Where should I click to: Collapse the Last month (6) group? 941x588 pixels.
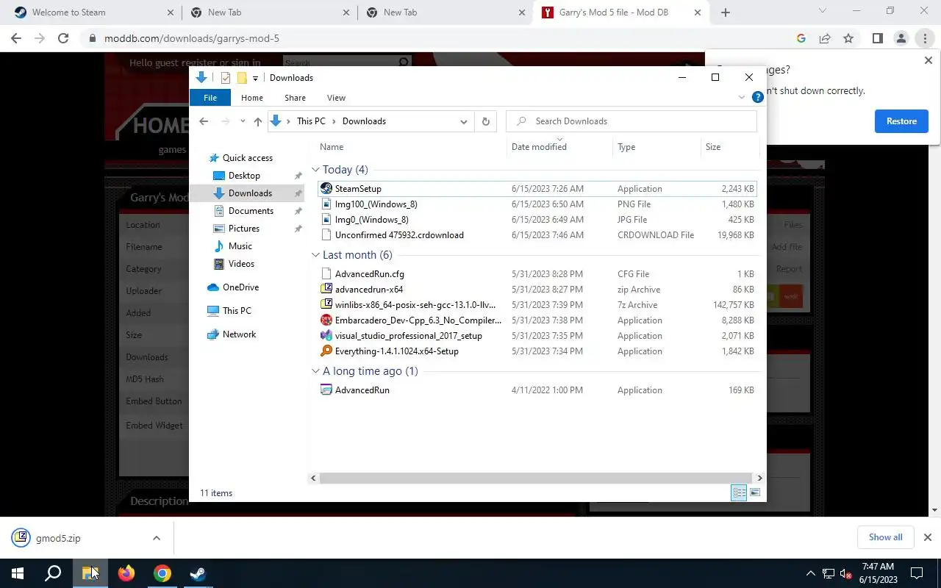315,255
